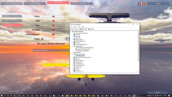
Task: Click the Display adapters category icon
Action: click(74, 40)
